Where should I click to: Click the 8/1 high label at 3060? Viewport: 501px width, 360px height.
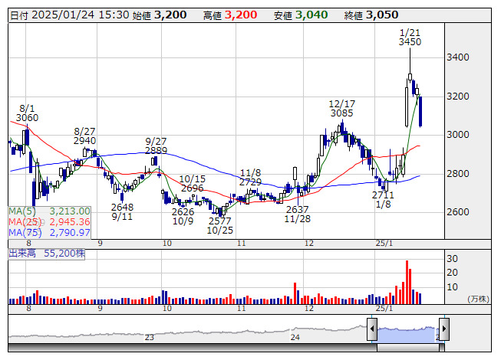(27, 113)
